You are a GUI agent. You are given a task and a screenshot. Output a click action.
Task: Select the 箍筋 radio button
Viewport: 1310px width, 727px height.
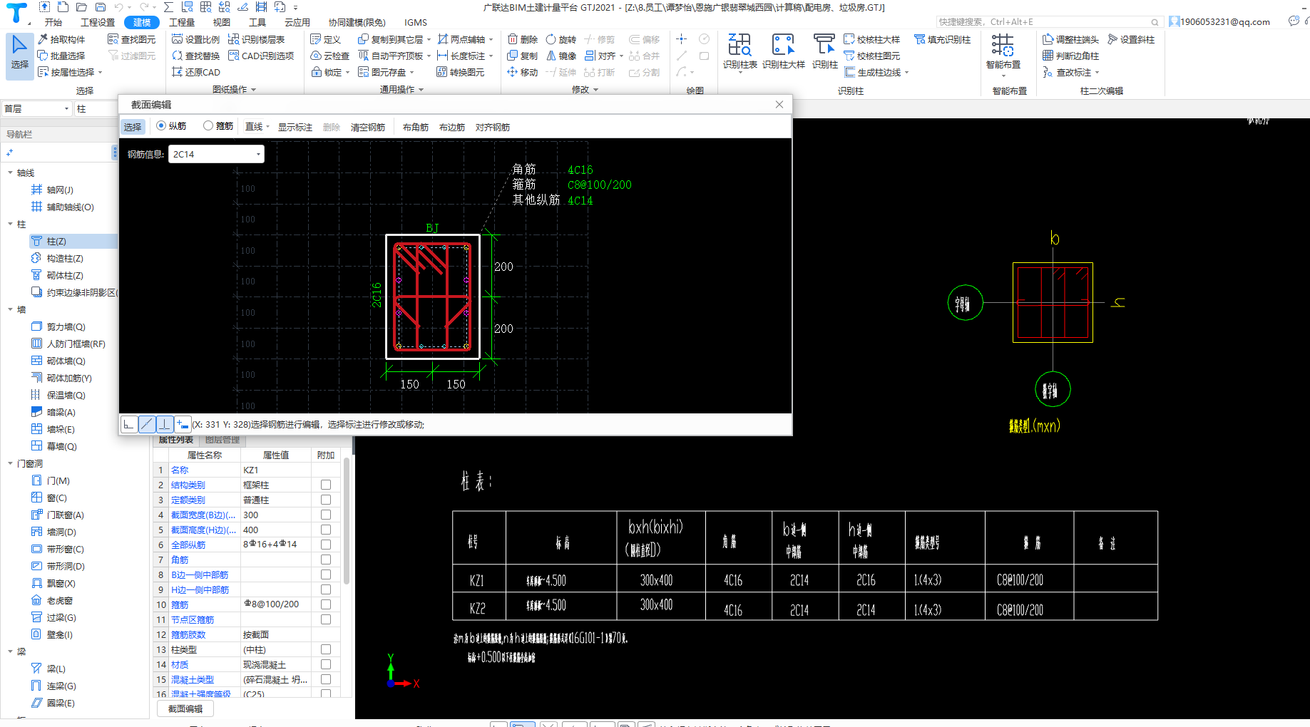pos(208,126)
